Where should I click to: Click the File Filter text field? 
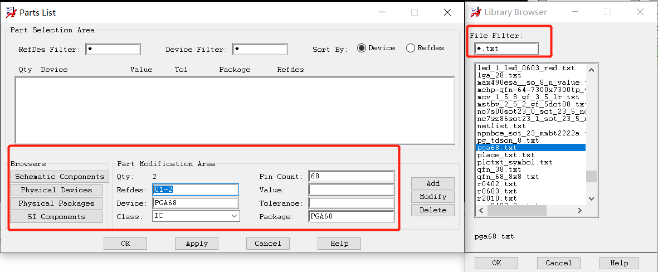[506, 49]
